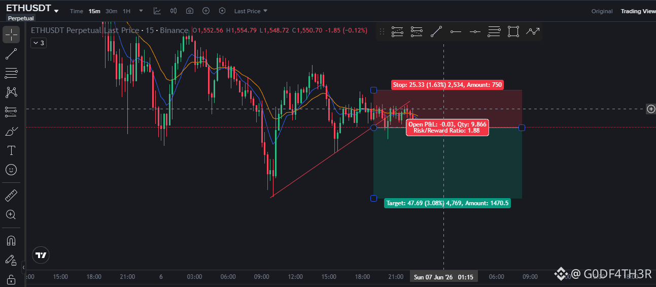
Task: Open the TradingView logo link
Action: coord(41,255)
